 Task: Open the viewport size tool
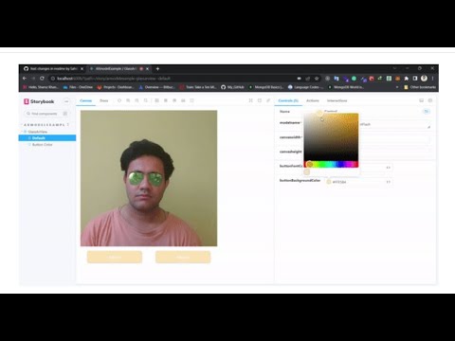coord(174,100)
